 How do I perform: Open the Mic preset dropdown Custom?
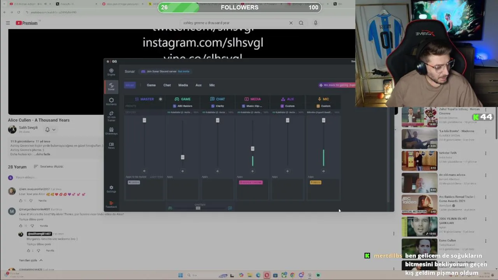(x=324, y=106)
